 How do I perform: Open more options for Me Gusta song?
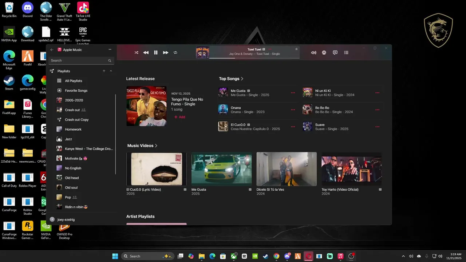(x=293, y=93)
